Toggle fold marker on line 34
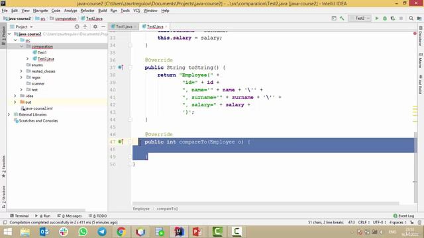 (130, 45)
